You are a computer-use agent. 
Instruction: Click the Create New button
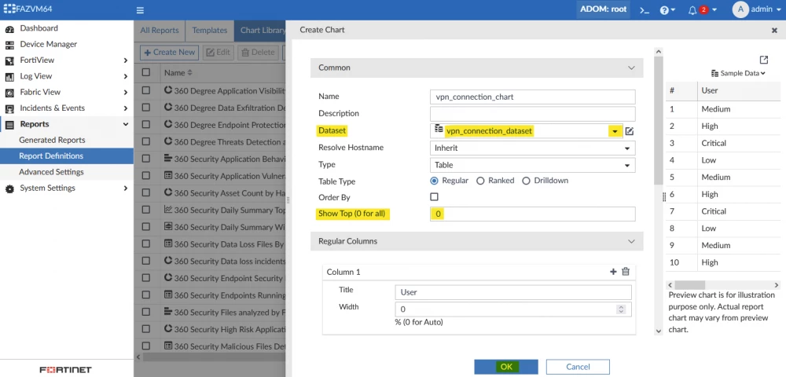[169, 52]
